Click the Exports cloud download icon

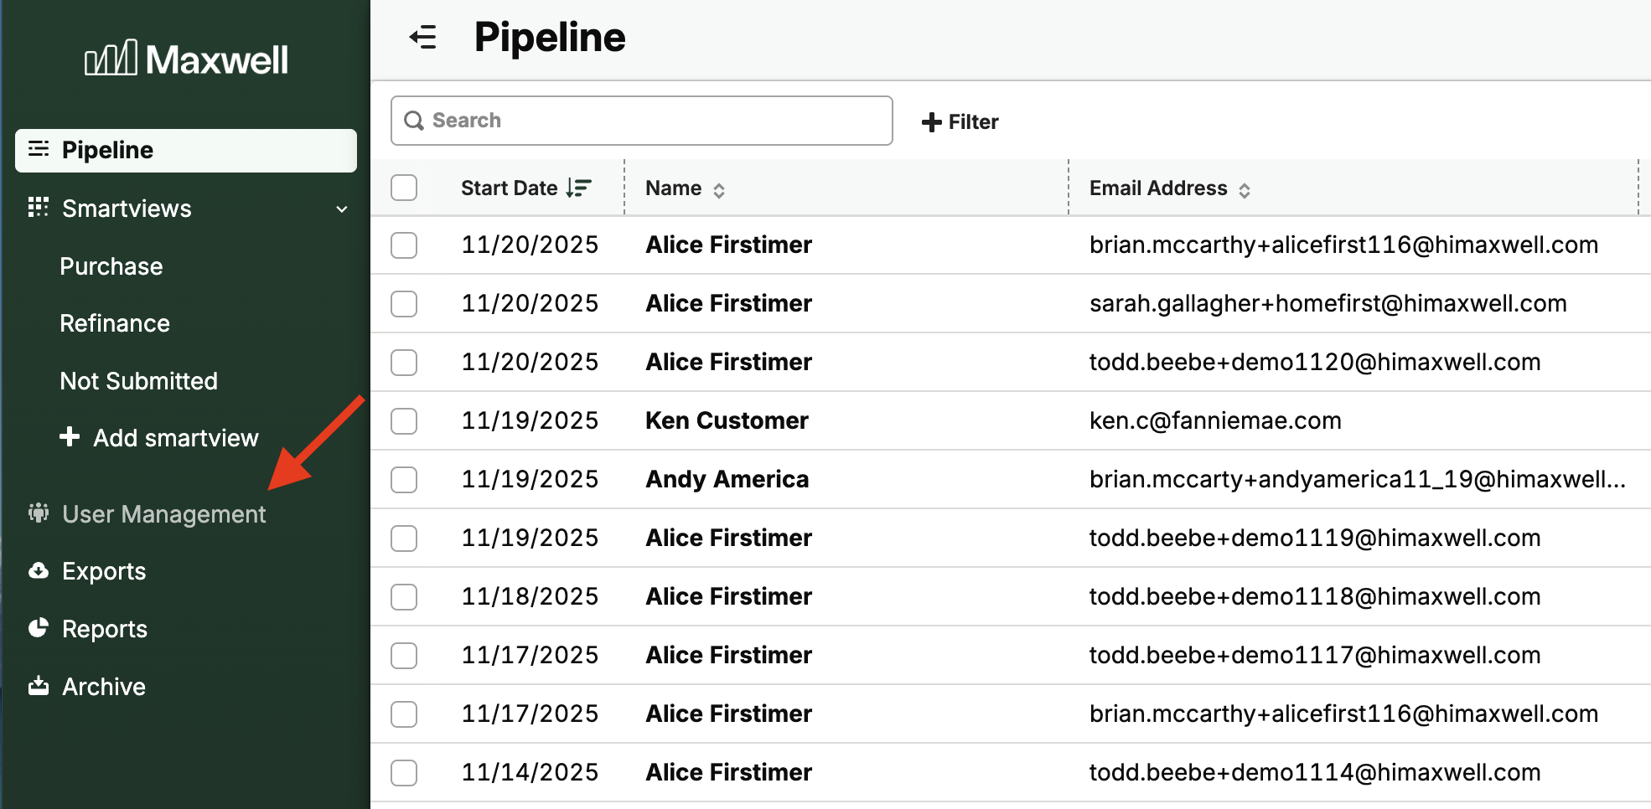39,571
